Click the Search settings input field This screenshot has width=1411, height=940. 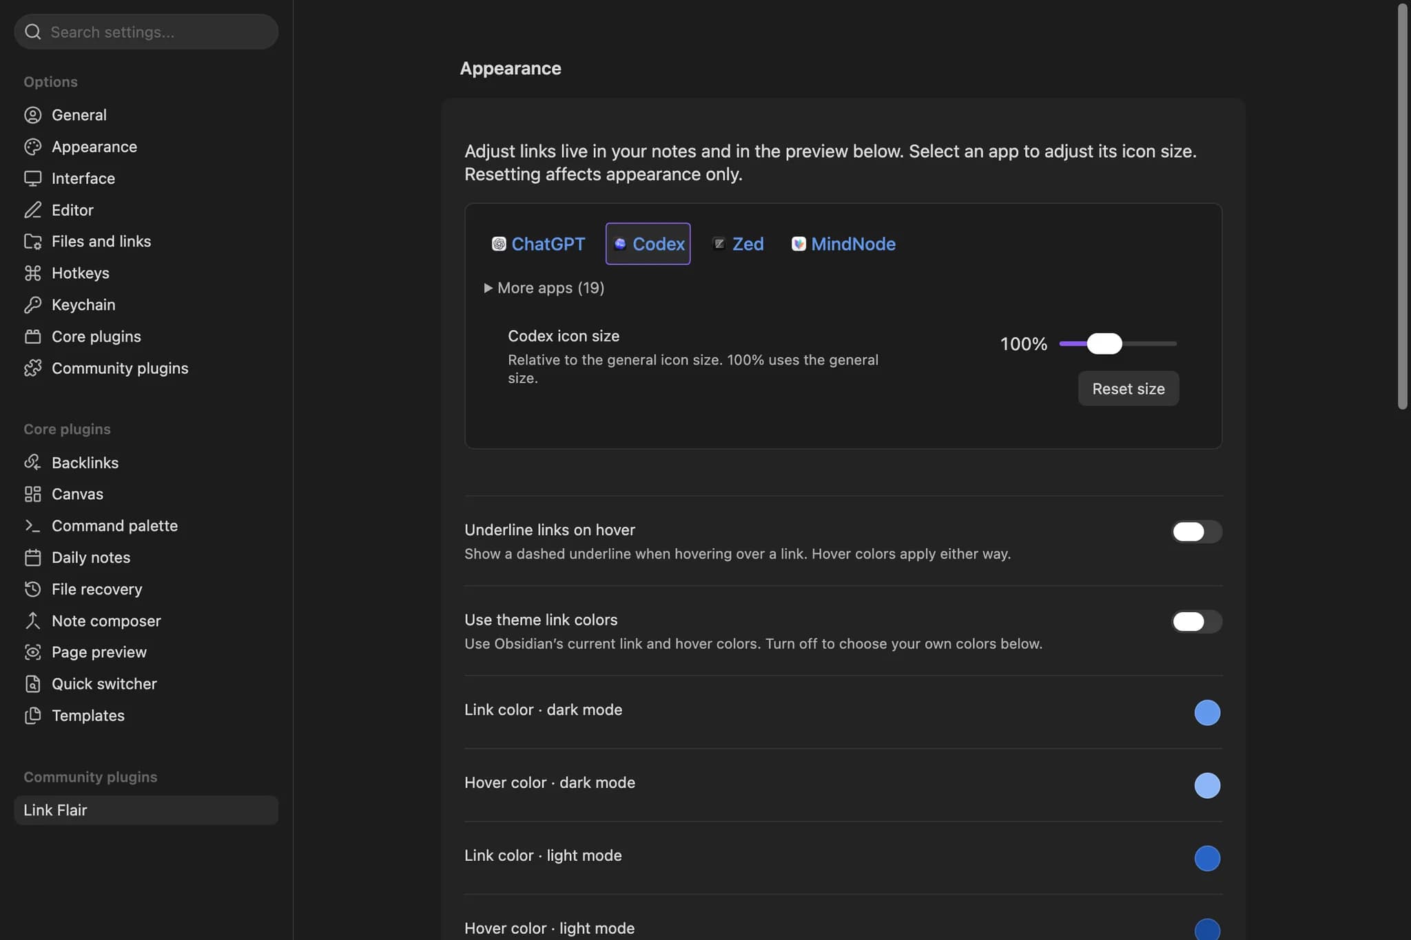click(146, 32)
